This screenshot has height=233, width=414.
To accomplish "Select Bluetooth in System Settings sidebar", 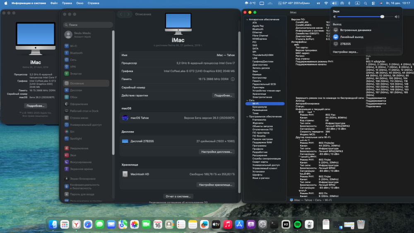I will click(86, 53).
